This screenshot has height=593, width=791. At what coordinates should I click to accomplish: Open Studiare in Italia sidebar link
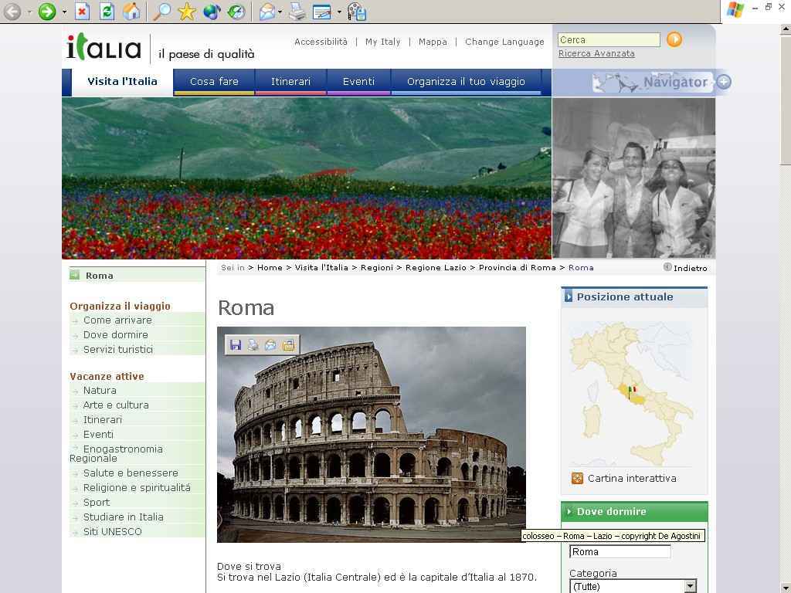(123, 517)
